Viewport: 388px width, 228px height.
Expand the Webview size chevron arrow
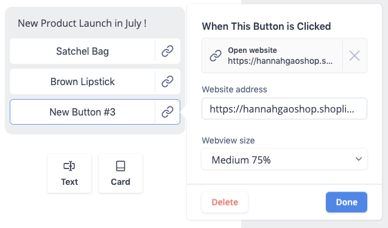359,159
